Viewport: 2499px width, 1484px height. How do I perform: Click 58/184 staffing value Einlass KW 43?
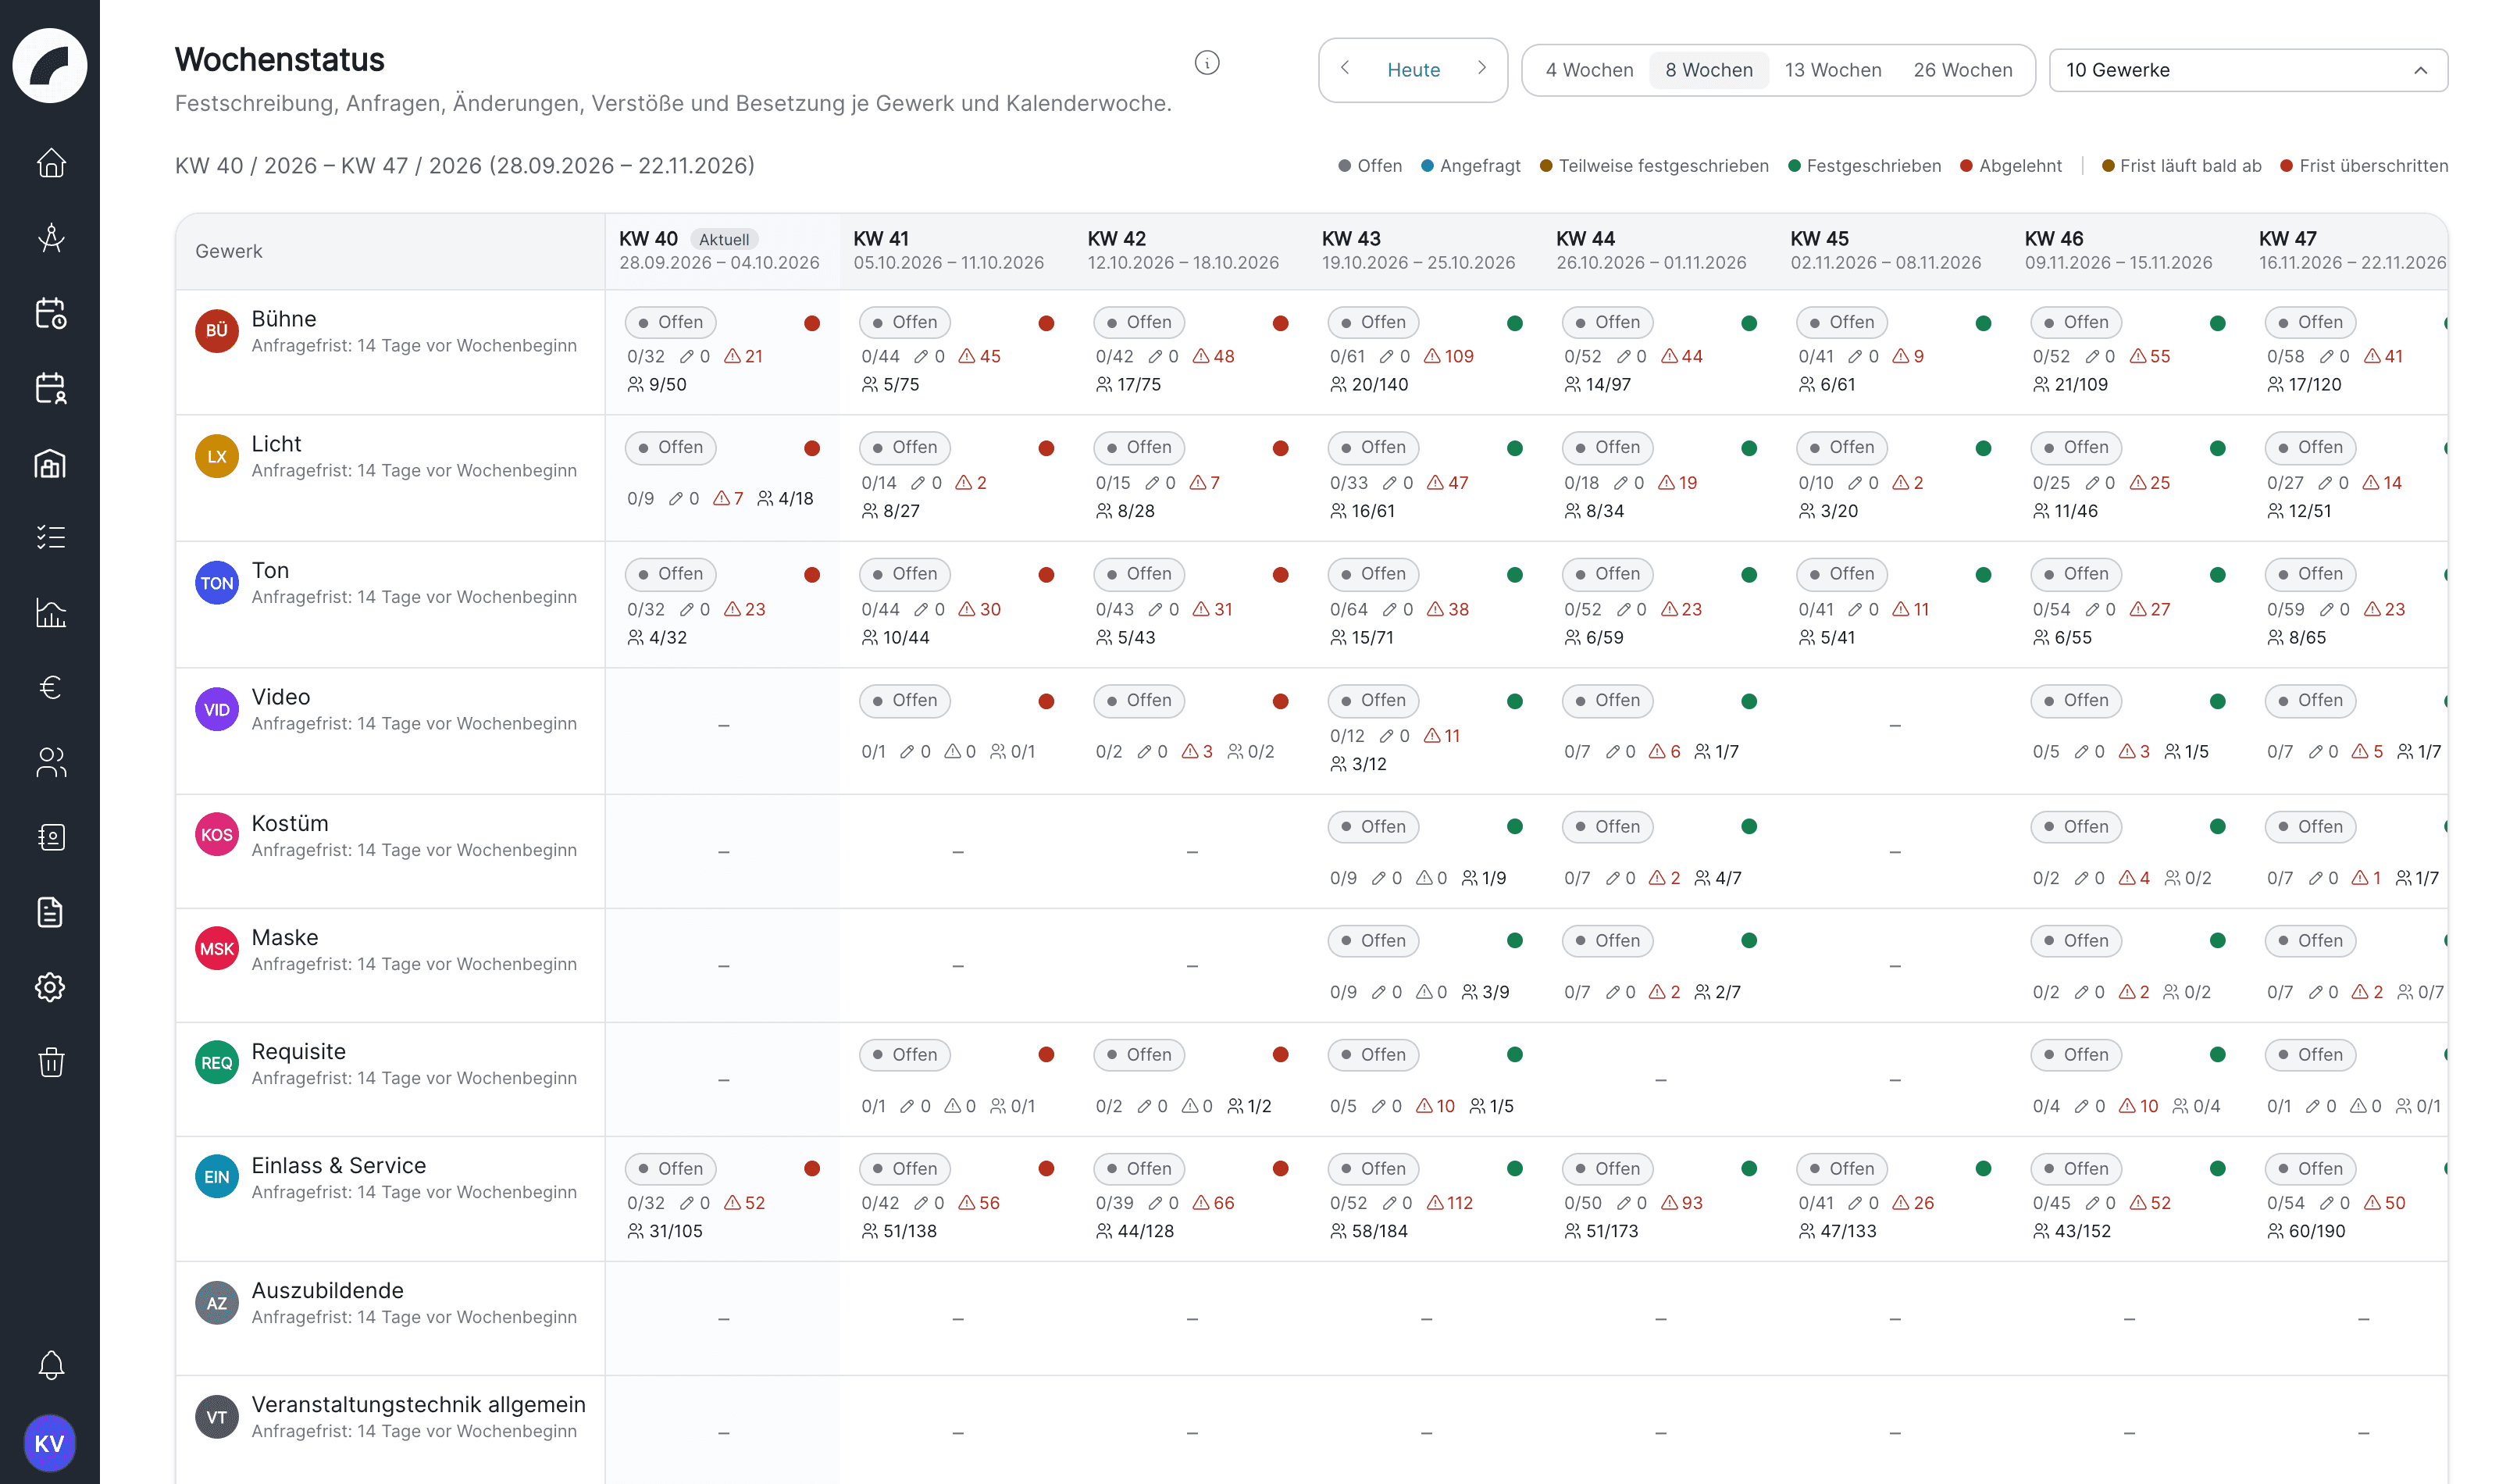[1368, 1231]
